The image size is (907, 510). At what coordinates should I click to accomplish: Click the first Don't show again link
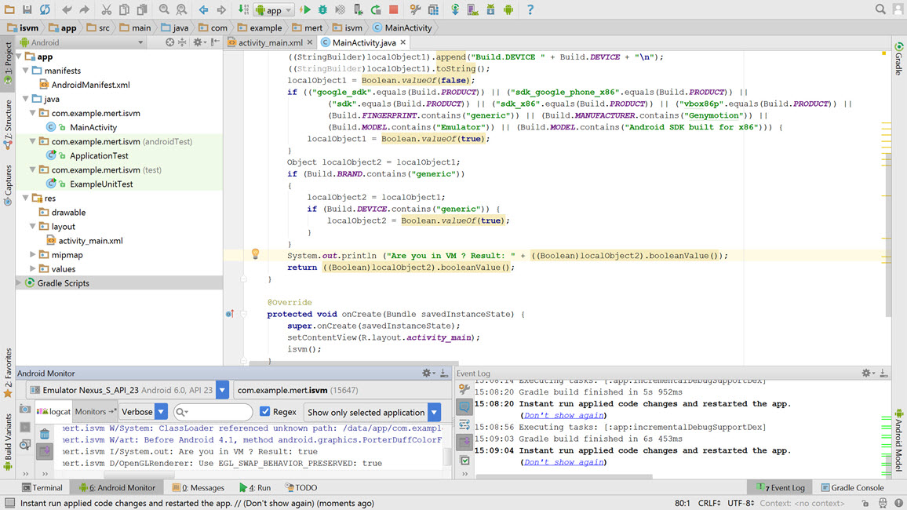point(564,415)
